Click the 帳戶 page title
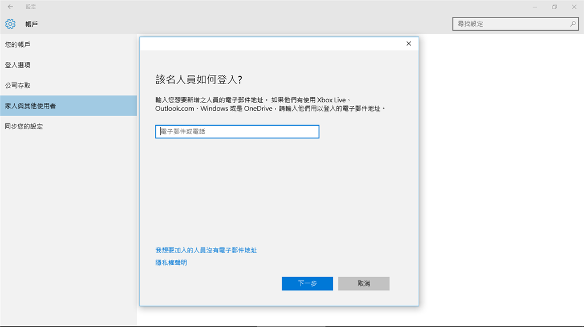This screenshot has width=584, height=327. click(x=32, y=24)
